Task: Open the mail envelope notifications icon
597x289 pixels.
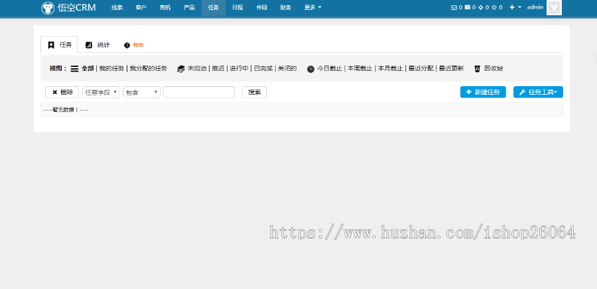Action: (454, 7)
